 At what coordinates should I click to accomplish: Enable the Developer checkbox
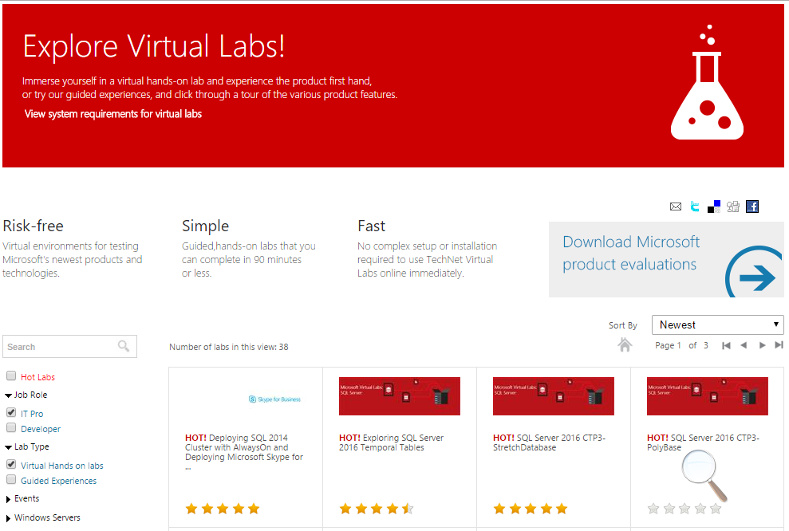click(11, 427)
